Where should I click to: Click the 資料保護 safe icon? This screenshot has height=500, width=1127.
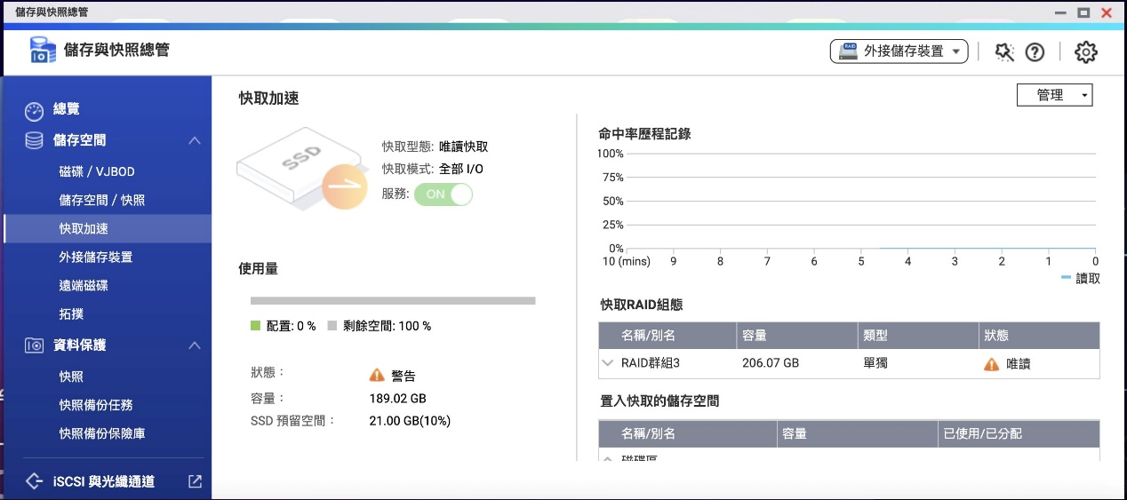34,345
